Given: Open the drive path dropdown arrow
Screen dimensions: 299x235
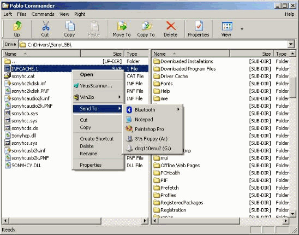Looking at the screenshot, I should [291, 44].
